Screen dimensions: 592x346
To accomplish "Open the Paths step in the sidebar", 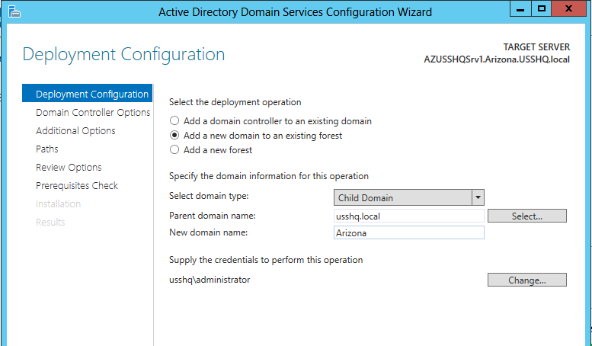I will coord(47,149).
